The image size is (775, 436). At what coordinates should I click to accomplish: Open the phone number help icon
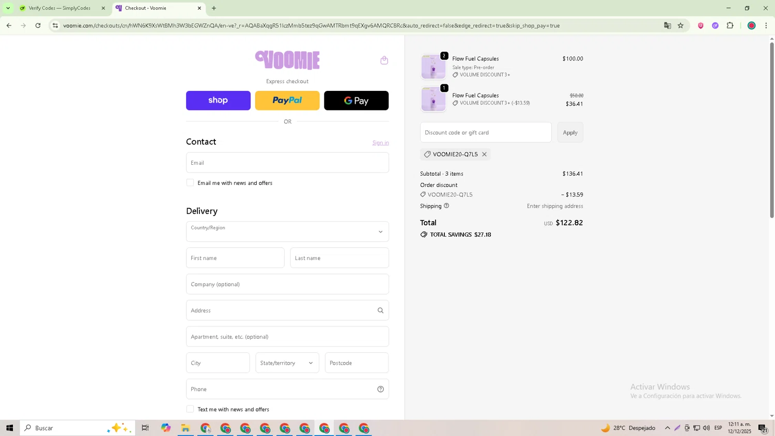coord(380,389)
